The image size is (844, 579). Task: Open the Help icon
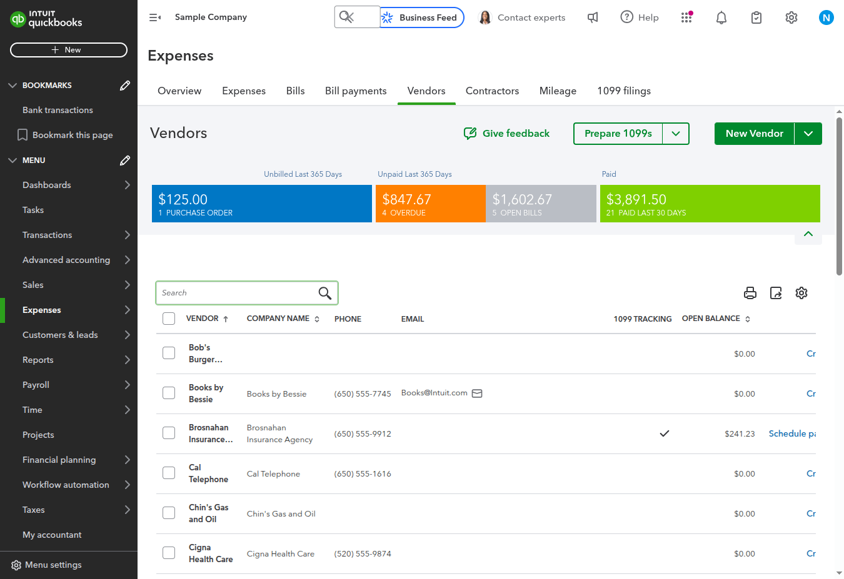pyautogui.click(x=626, y=17)
